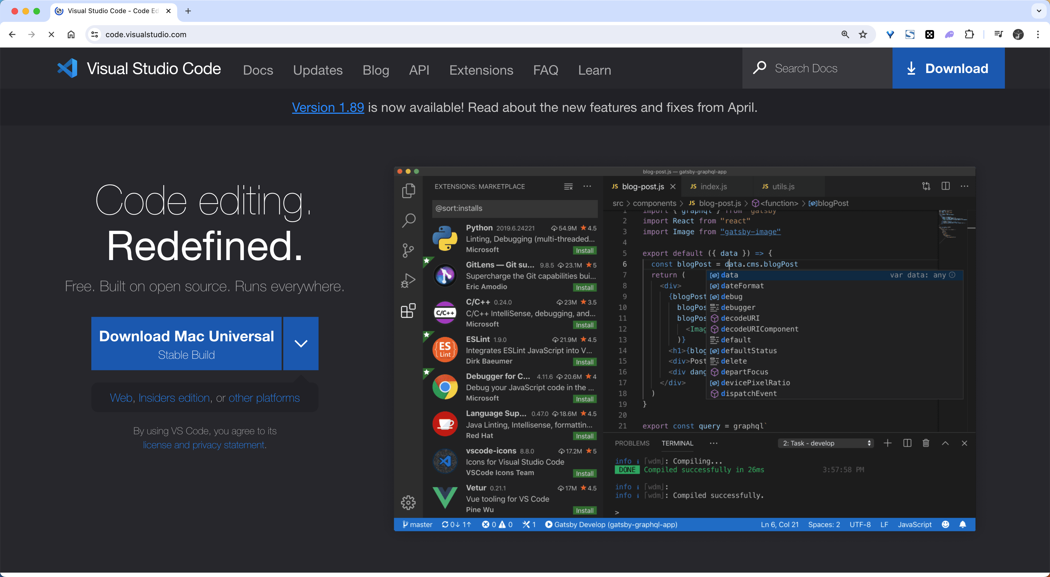Open the Docs menu item
The image size is (1050, 577).
[x=258, y=70]
